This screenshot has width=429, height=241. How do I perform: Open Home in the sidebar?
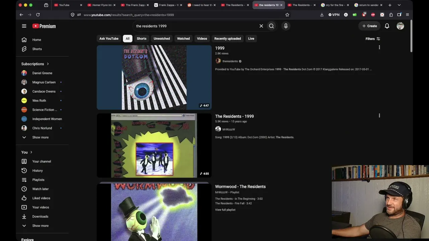[x=37, y=40]
